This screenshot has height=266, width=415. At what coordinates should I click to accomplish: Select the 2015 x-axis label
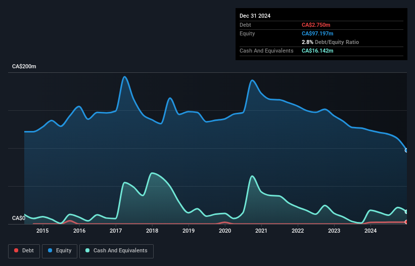(x=42, y=231)
